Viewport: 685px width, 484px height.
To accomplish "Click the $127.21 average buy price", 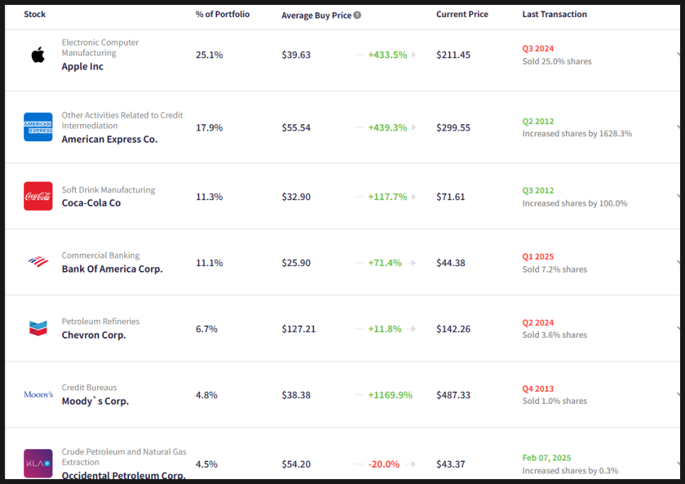I will point(299,329).
